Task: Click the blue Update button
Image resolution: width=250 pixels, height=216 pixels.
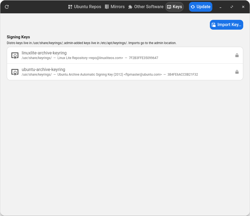Action: coord(201,7)
